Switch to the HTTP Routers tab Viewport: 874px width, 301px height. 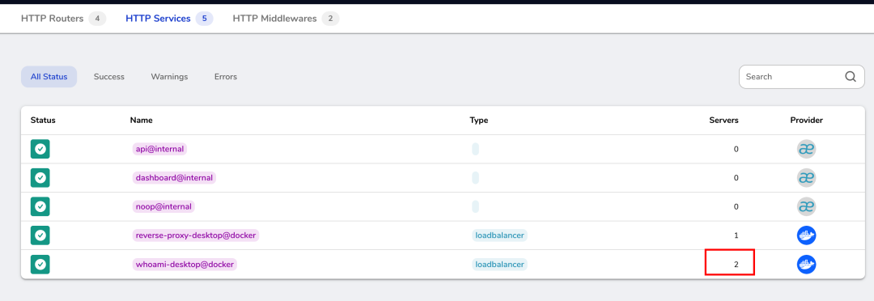[x=63, y=19]
